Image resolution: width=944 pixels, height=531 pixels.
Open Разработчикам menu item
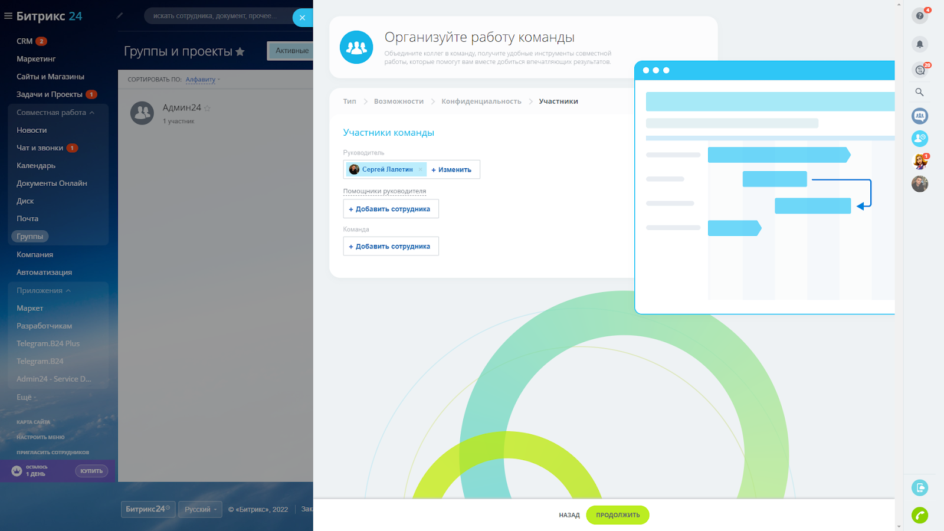44,326
